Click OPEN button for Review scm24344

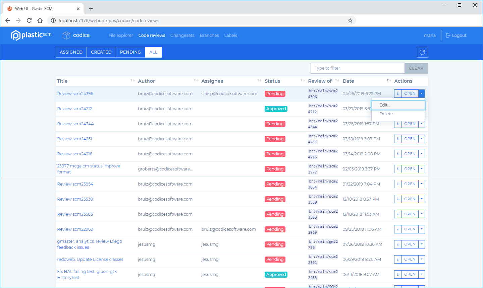pyautogui.click(x=410, y=124)
